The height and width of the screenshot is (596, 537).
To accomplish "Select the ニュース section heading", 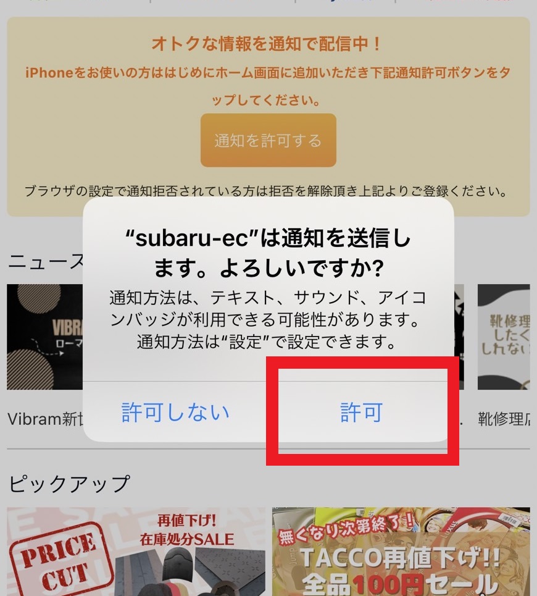I will coord(46,261).
